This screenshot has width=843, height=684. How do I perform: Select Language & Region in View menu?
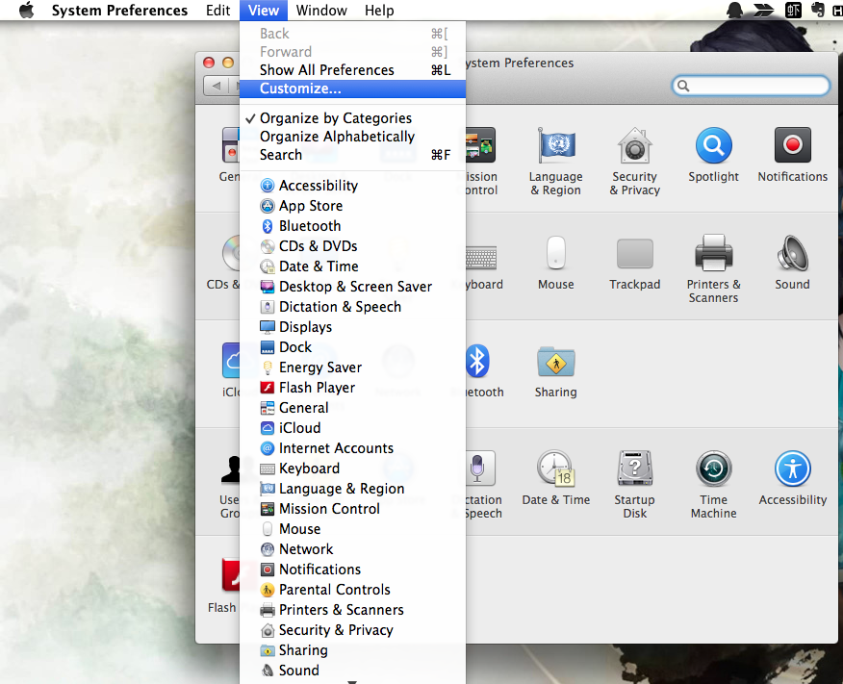[x=352, y=489]
